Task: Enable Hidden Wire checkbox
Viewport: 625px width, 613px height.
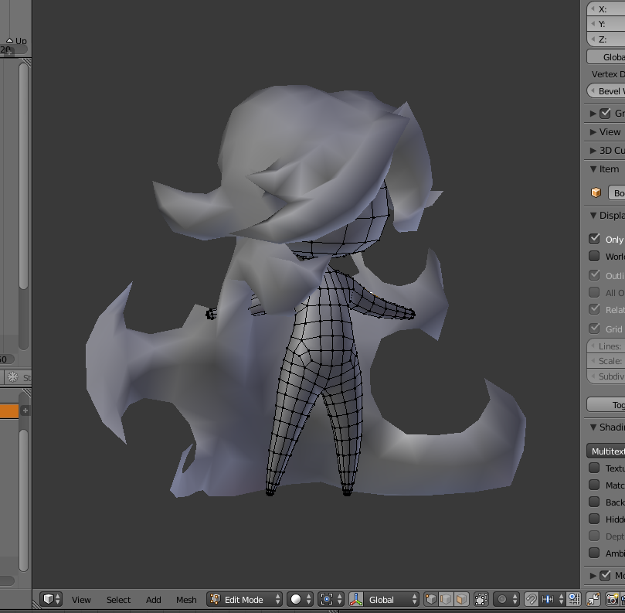Action: 594,519
